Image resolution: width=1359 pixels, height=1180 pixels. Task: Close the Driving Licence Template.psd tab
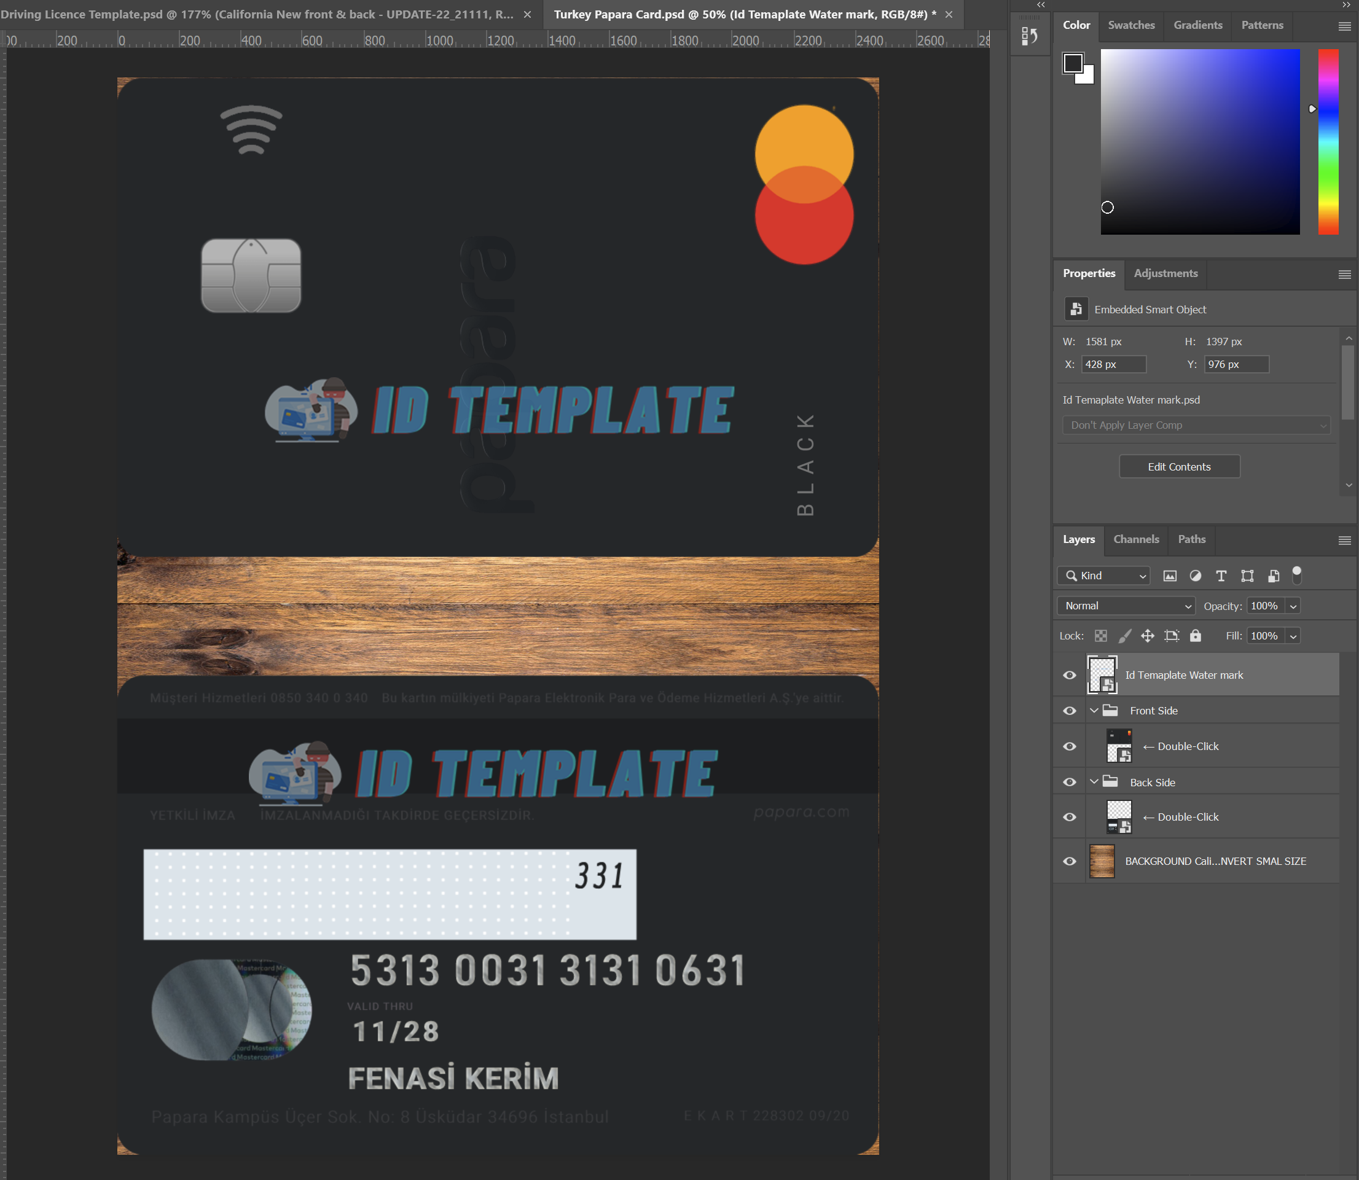(527, 15)
